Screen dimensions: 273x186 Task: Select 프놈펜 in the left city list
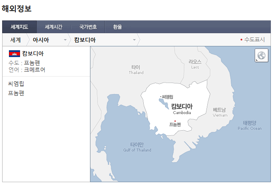[x=16, y=93]
